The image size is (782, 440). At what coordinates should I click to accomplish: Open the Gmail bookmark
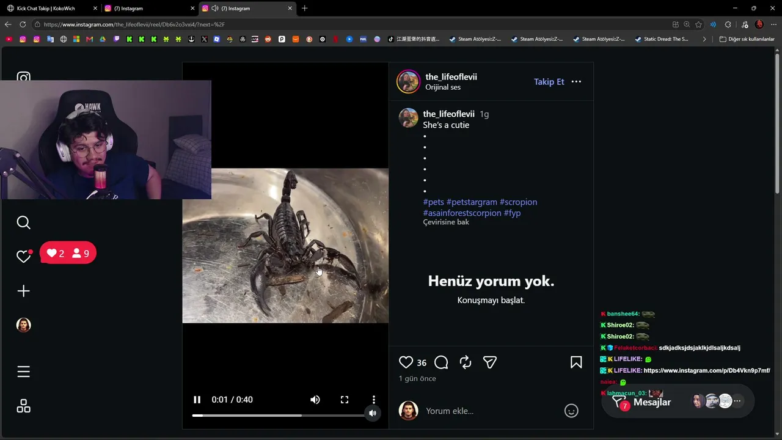point(89,39)
